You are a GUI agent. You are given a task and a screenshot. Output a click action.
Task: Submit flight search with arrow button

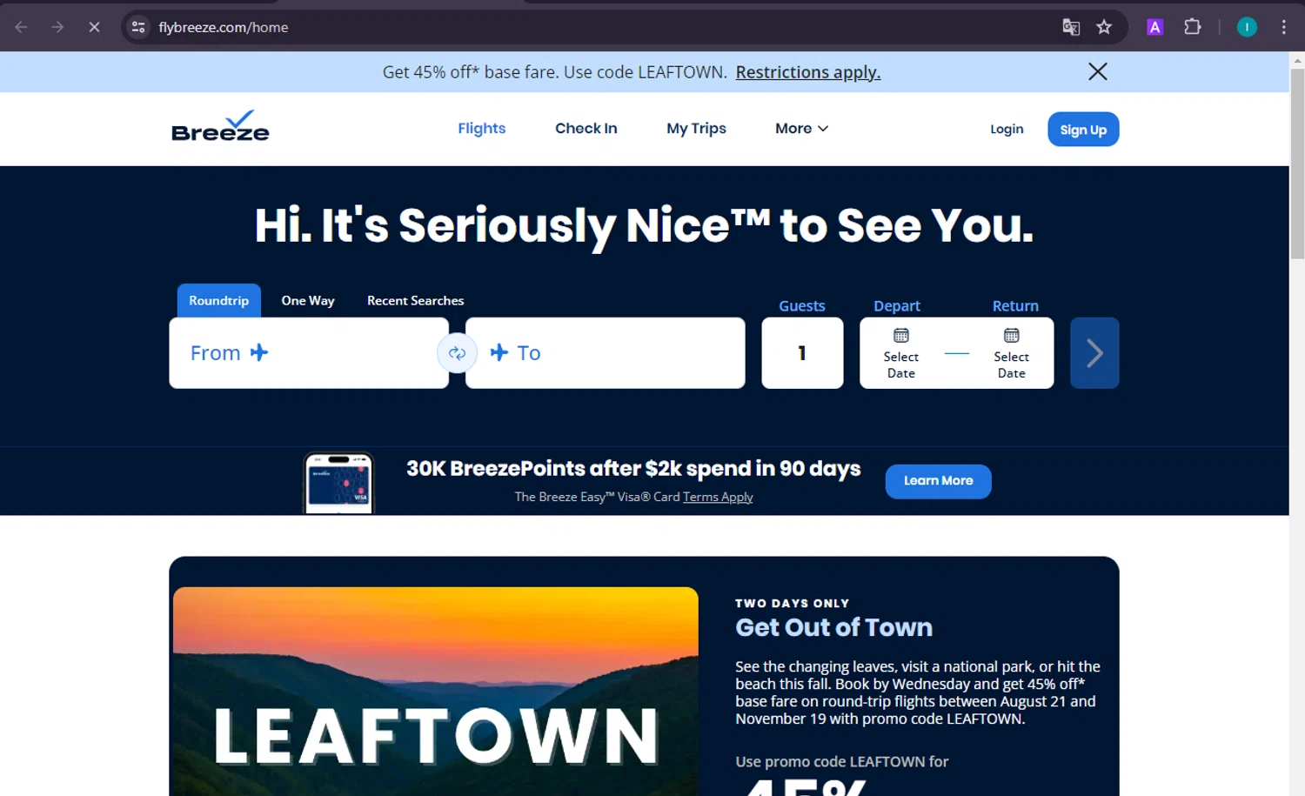click(x=1094, y=353)
